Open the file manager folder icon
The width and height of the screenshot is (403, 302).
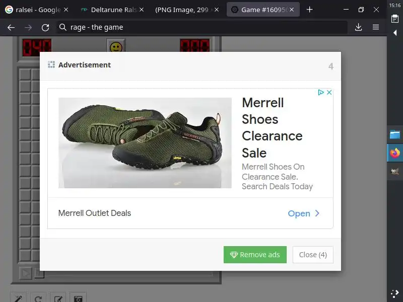[x=395, y=134]
